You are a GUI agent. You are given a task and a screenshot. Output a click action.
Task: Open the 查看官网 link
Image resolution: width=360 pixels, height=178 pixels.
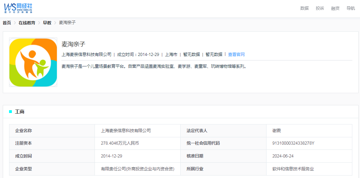pos(237,55)
